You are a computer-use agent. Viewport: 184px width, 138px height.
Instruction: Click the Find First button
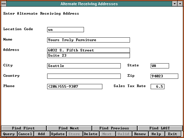[x=24, y=128]
